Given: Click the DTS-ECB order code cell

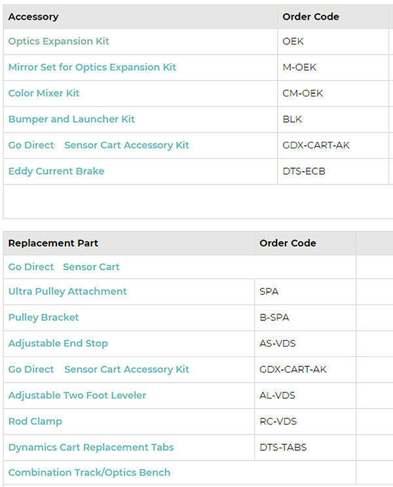Looking at the screenshot, I should pos(304,171).
